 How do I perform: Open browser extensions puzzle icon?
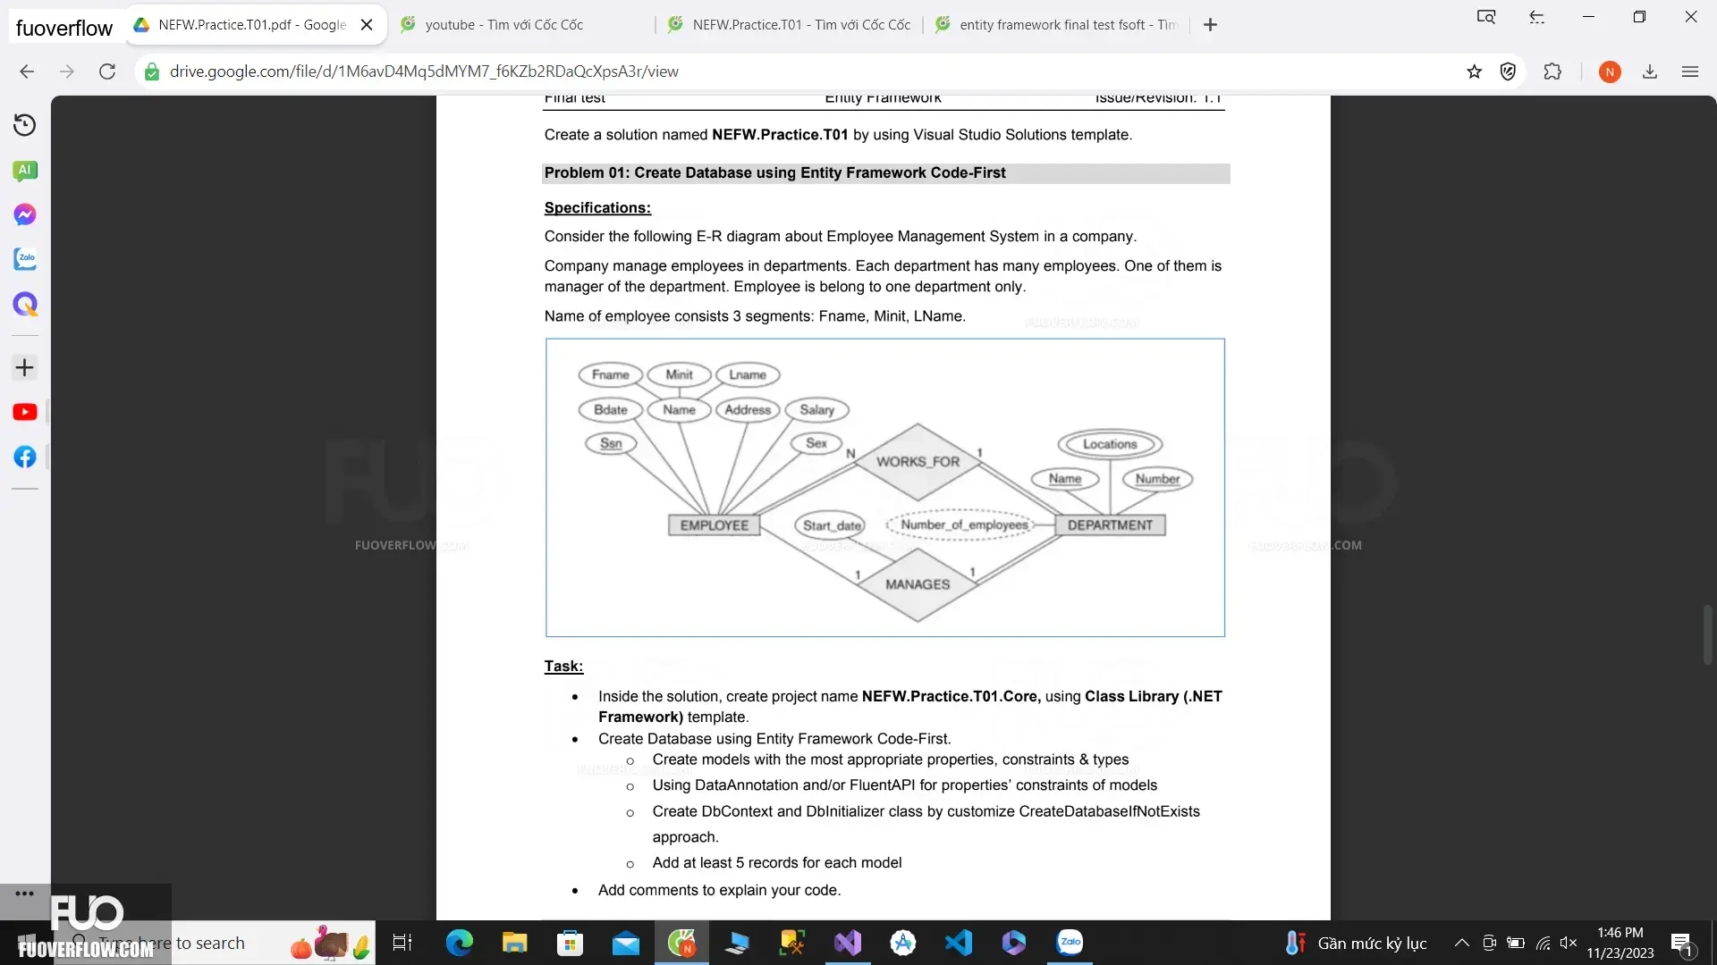pyautogui.click(x=1552, y=71)
